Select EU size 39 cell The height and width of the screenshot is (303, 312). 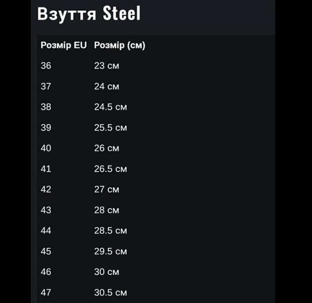[x=46, y=128]
